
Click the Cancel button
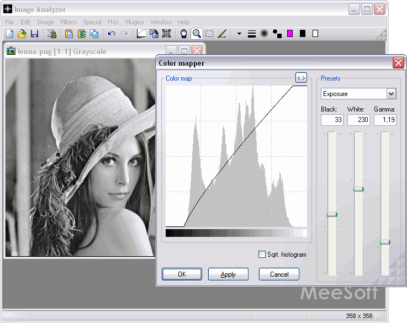tap(279, 274)
